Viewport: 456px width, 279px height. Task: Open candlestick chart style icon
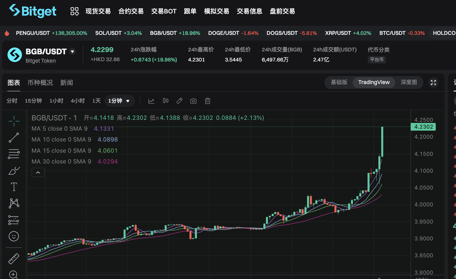[166, 101]
